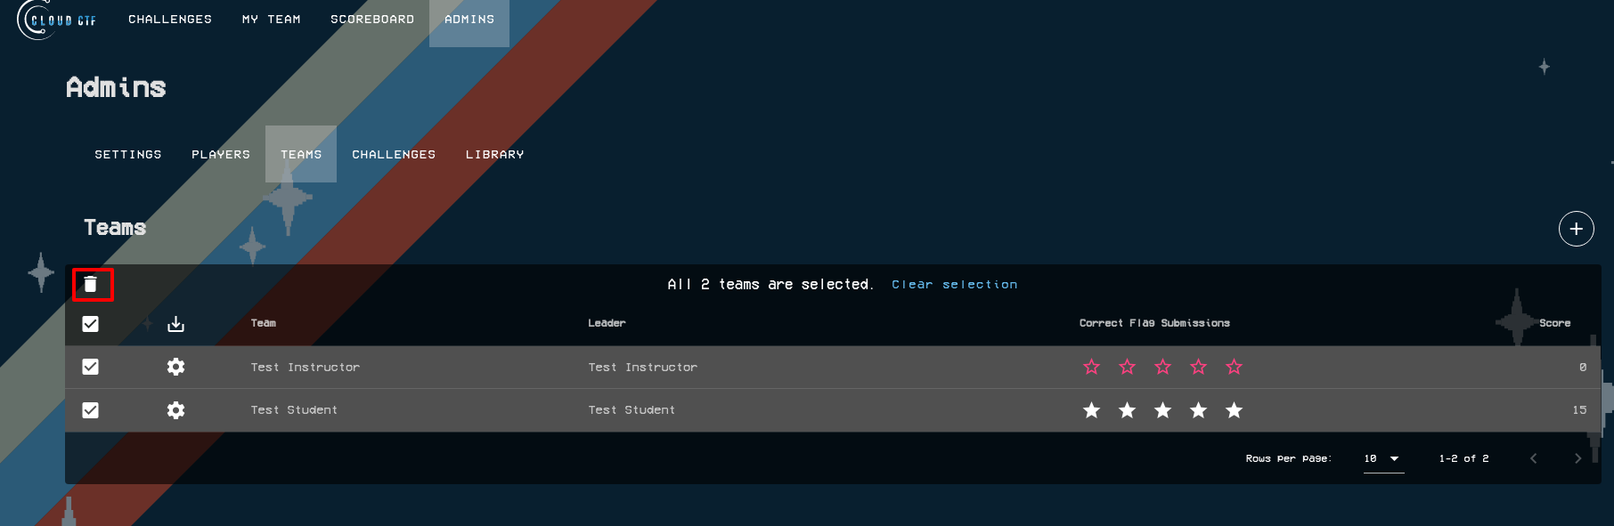Expand the rows per page dropdown
This screenshot has height=526, width=1614.
point(1382,458)
